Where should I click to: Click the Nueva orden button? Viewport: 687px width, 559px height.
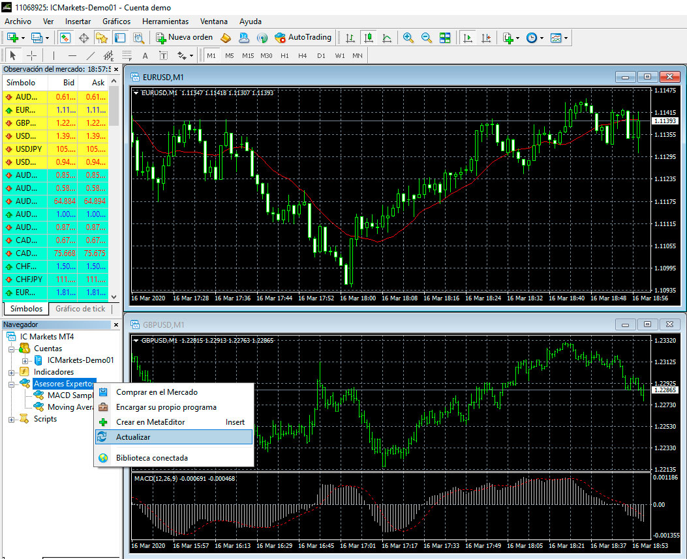click(x=185, y=38)
